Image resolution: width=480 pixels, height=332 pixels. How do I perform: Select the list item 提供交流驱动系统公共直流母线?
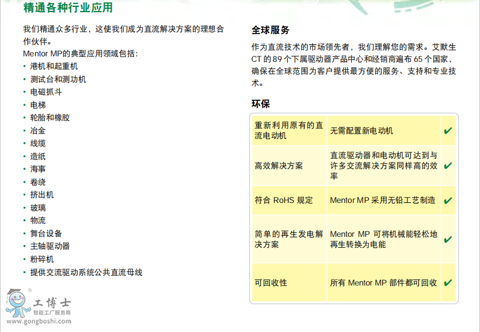[x=86, y=272]
